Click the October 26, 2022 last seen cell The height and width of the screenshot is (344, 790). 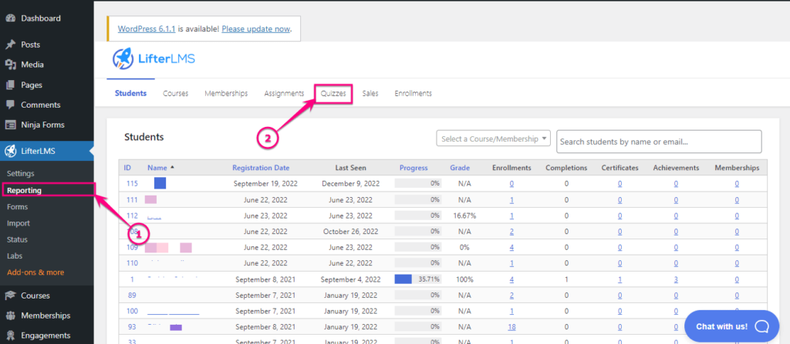tap(351, 232)
